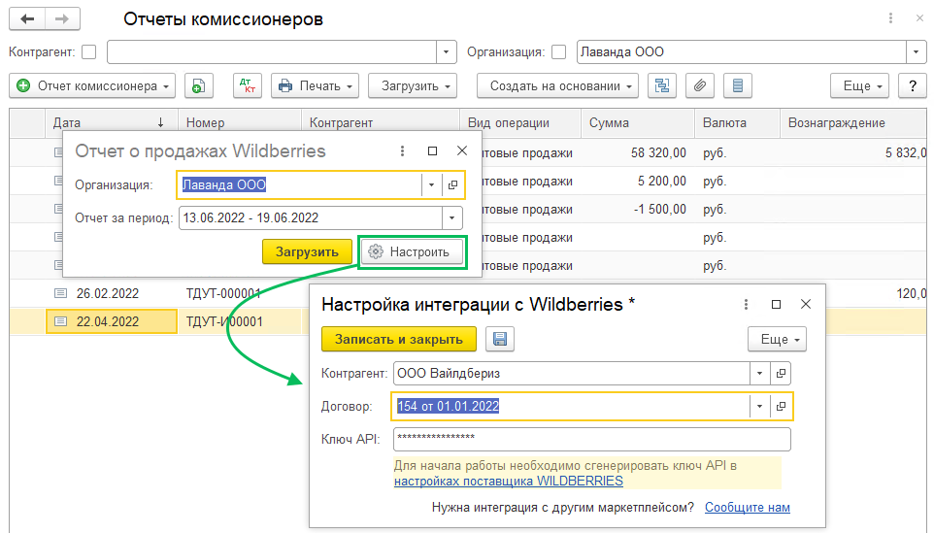Click the document icon in the 26.02.2022 row

point(60,293)
